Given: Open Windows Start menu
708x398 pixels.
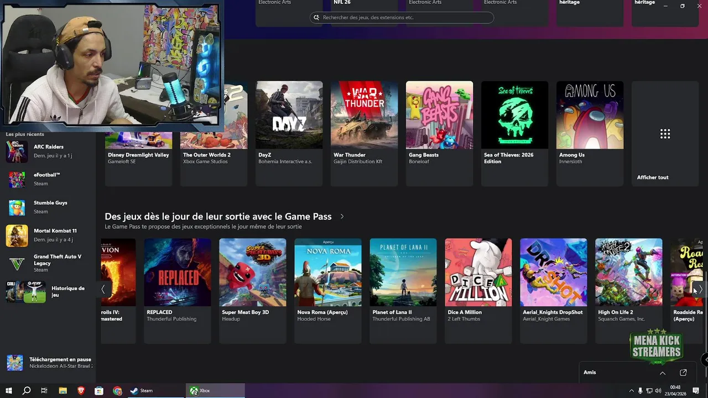Looking at the screenshot, I should 8,391.
